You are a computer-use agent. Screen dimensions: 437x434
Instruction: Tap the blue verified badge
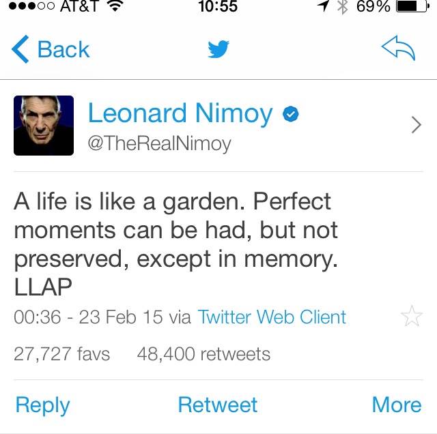pyautogui.click(x=290, y=114)
